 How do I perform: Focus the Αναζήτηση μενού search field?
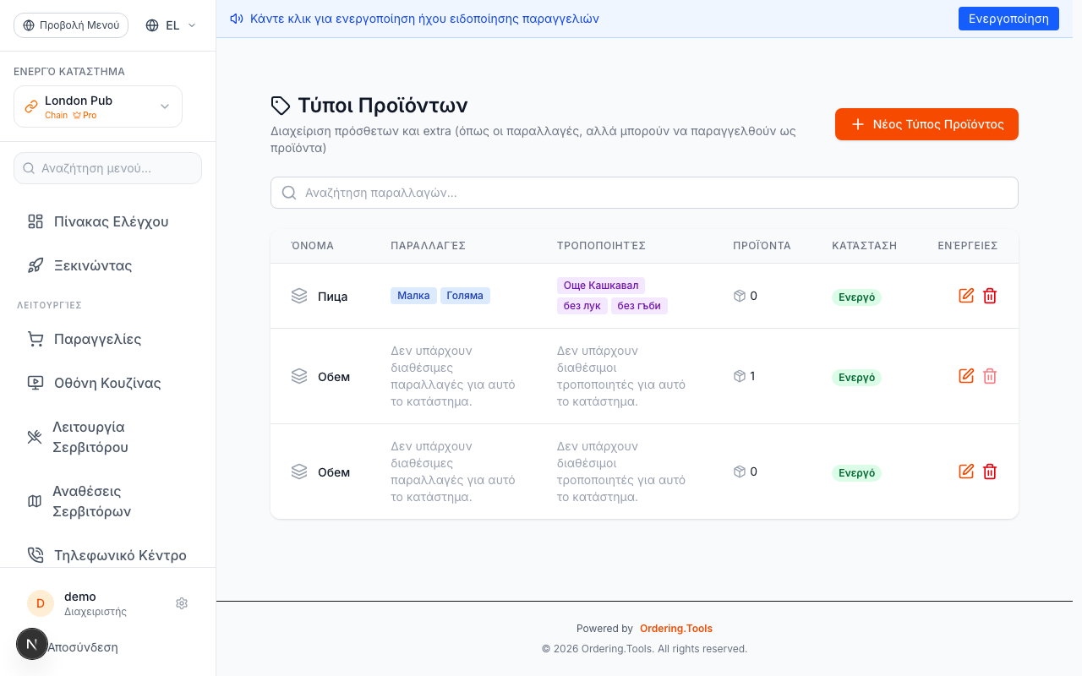pos(108,168)
